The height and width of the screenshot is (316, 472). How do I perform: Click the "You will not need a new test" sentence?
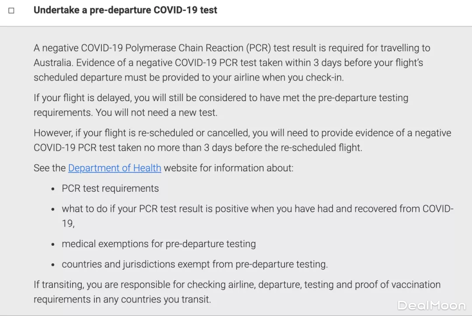[x=156, y=112]
